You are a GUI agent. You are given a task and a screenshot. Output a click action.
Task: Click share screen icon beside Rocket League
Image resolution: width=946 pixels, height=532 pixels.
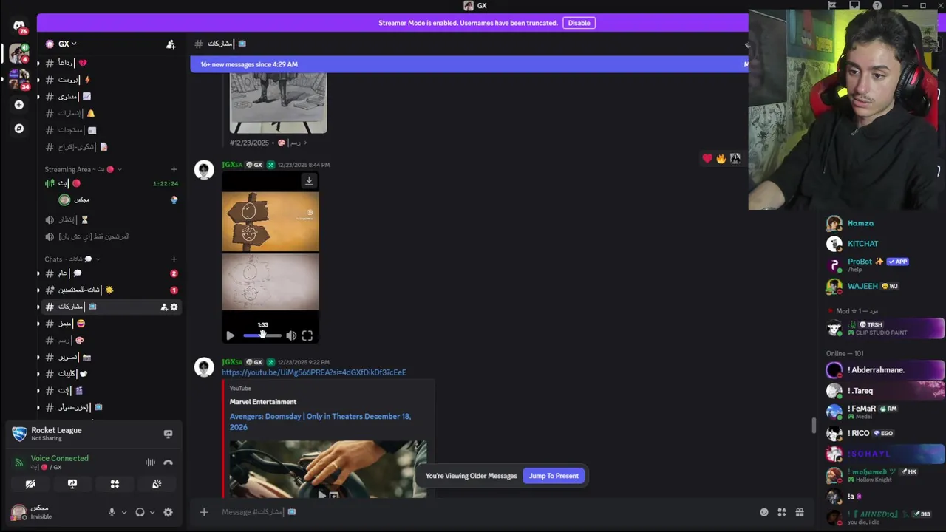click(x=168, y=434)
